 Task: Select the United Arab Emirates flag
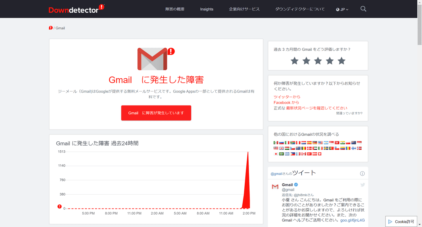315,148
